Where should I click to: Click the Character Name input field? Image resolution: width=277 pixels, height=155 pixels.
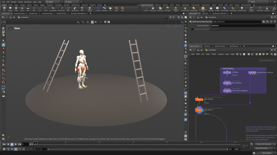coord(243,26)
